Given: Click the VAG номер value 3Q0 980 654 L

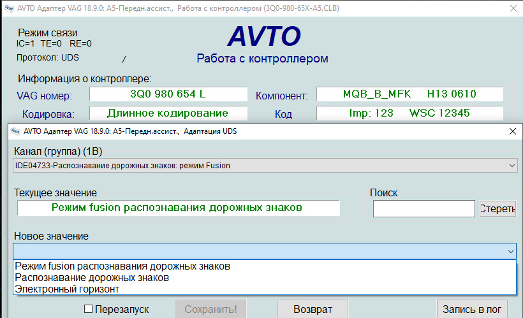Looking at the screenshot, I should tap(168, 94).
